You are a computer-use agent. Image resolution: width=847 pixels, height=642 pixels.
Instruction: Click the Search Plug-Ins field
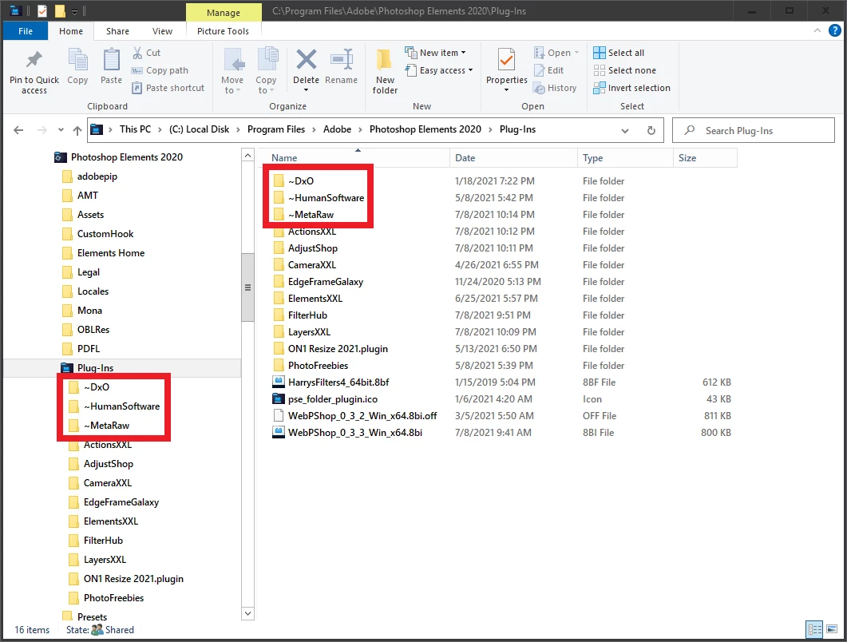click(x=754, y=131)
